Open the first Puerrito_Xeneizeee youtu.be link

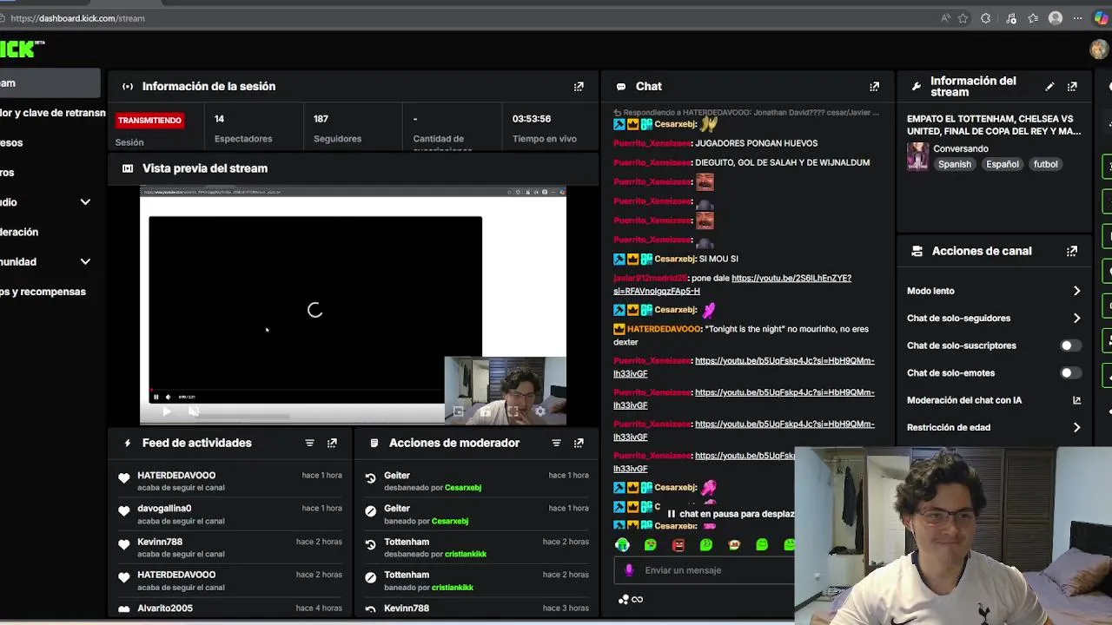pos(744,367)
